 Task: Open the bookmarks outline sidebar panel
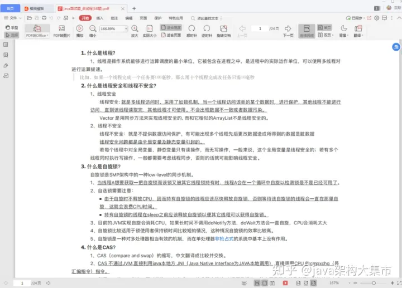(x=6, y=45)
